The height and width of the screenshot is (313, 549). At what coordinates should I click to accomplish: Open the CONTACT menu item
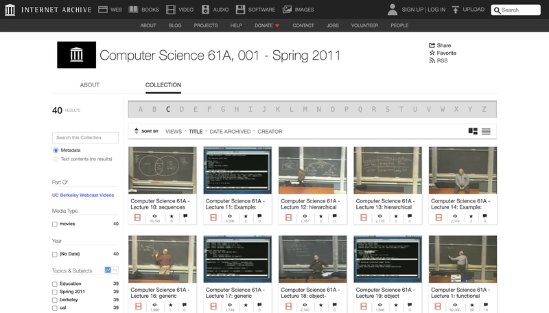pos(303,25)
